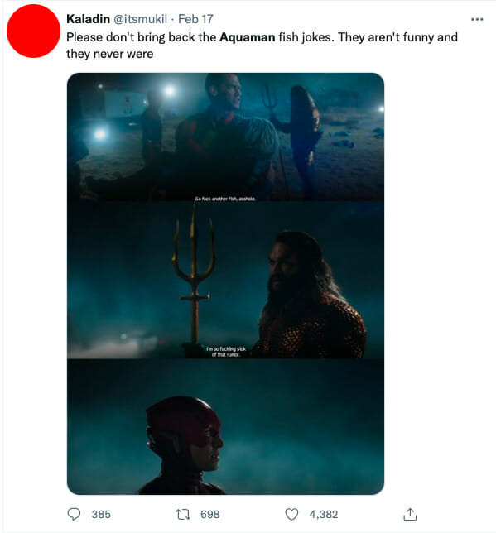Click the 385 replies count
Screen dimensions: 496x533
pyautogui.click(x=101, y=514)
